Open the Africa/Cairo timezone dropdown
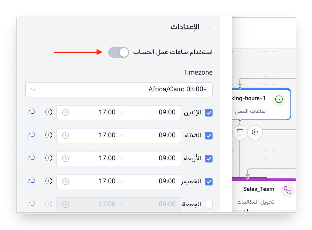The width and height of the screenshot is (312, 230). tap(119, 90)
